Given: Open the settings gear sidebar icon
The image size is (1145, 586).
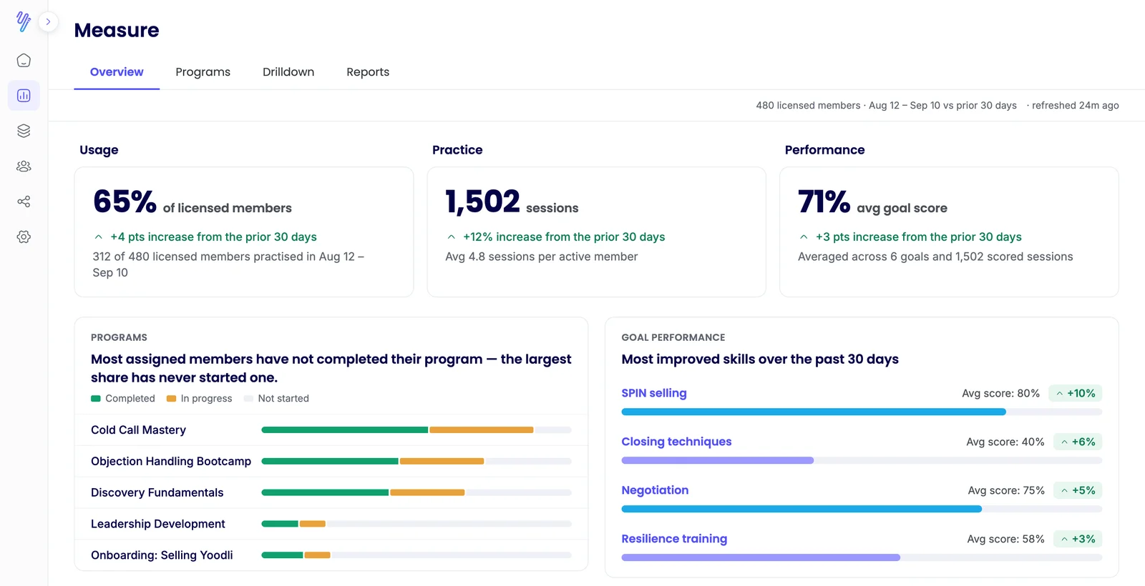Looking at the screenshot, I should point(24,237).
